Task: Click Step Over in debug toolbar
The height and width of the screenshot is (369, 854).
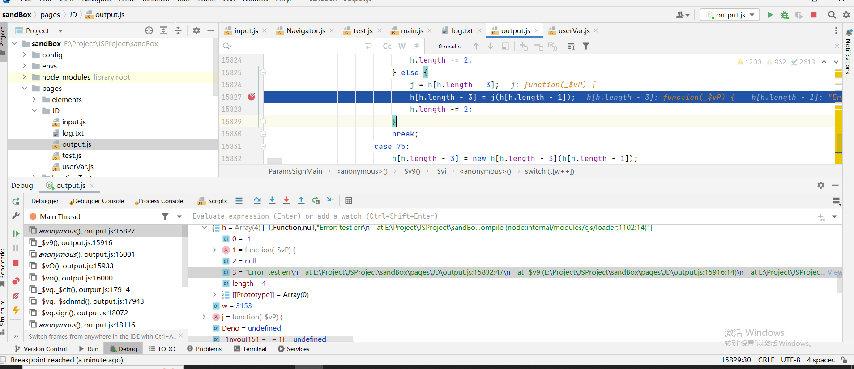Action: tap(257, 200)
